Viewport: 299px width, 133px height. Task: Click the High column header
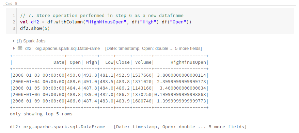click(x=92, y=62)
